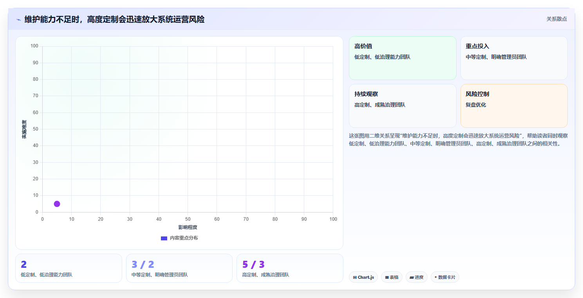Click 中等定制、明确管理员团队 text inside the 重点投入 card
This screenshot has height=298, width=583.
(x=496, y=57)
